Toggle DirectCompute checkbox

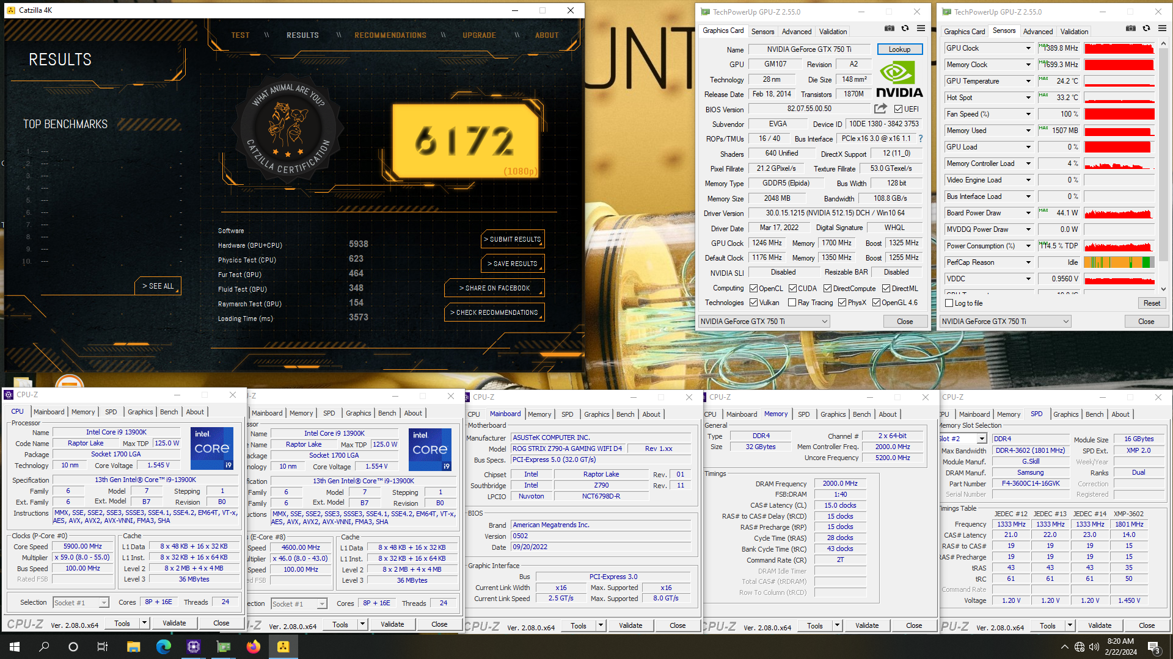pyautogui.click(x=827, y=289)
